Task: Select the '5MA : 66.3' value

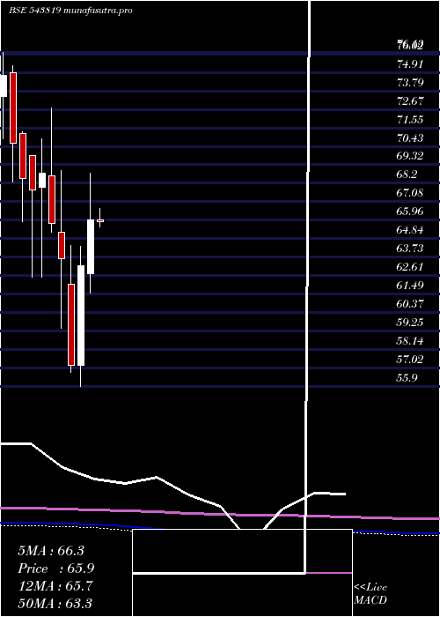Action: coord(51,551)
